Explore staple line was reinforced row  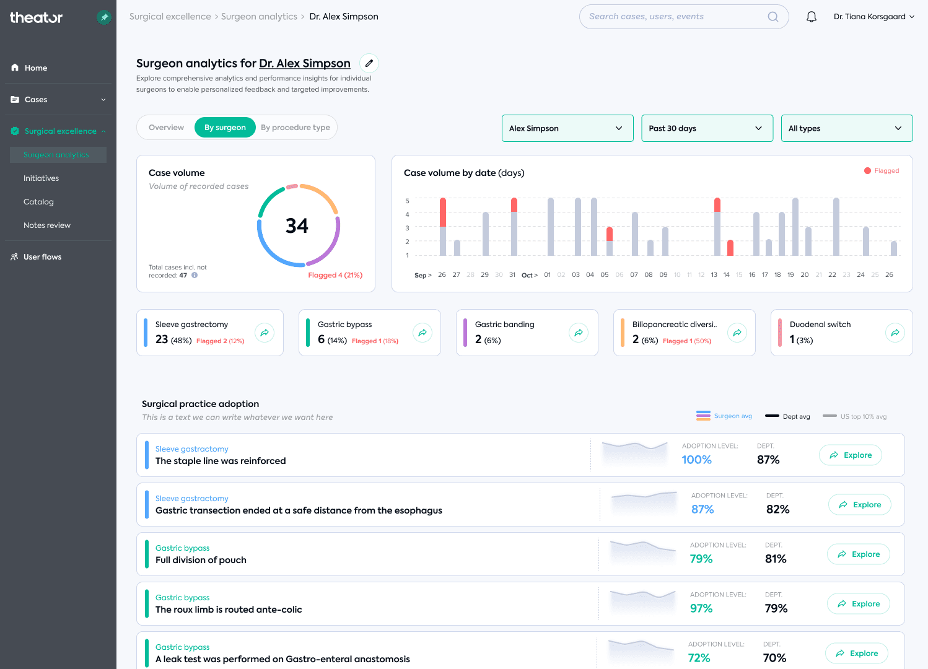click(x=851, y=455)
